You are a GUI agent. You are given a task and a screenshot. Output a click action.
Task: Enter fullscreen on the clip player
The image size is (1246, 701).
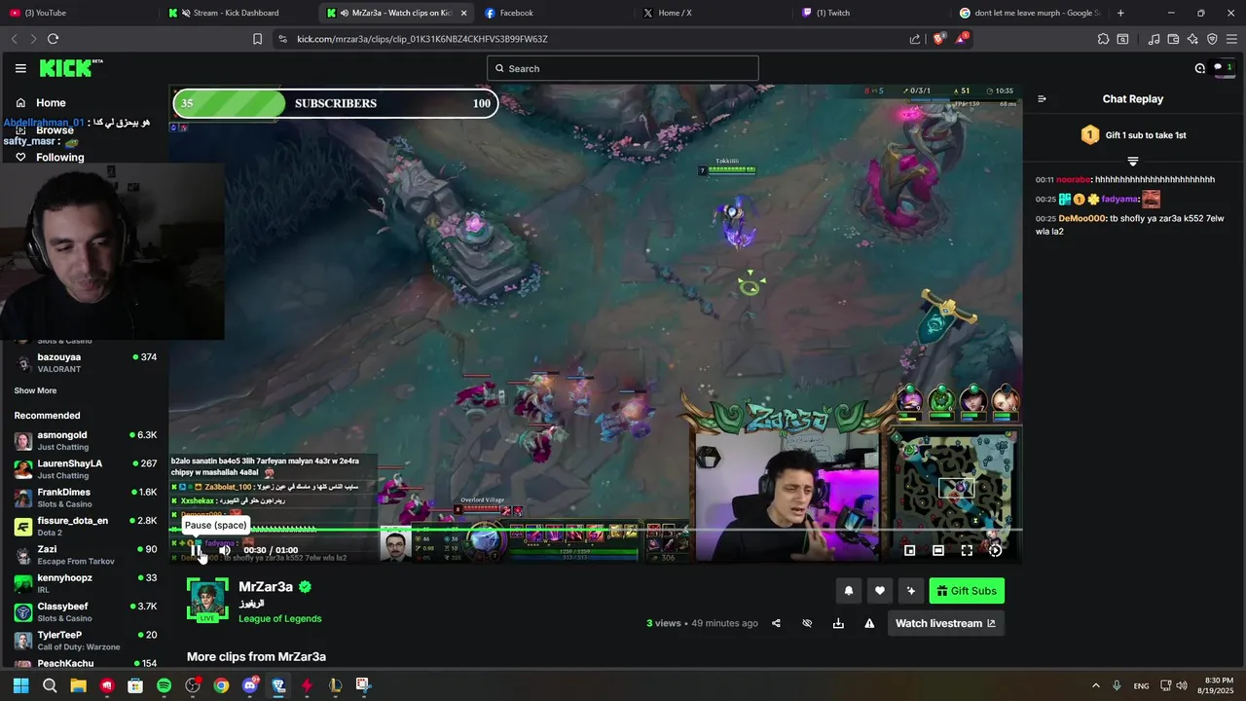point(967,550)
